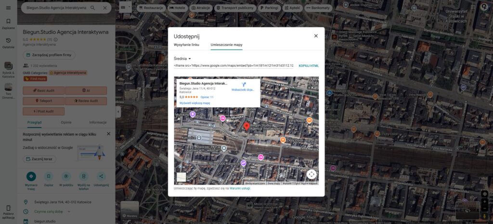Screen dimensions: 493x224
Task: Click Udostępnij share icon in side panel
Action: pos(101,176)
